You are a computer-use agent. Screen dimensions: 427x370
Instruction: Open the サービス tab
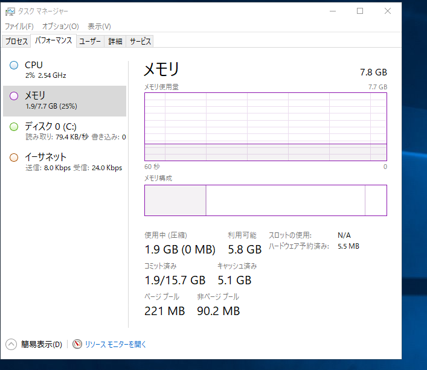(x=140, y=42)
